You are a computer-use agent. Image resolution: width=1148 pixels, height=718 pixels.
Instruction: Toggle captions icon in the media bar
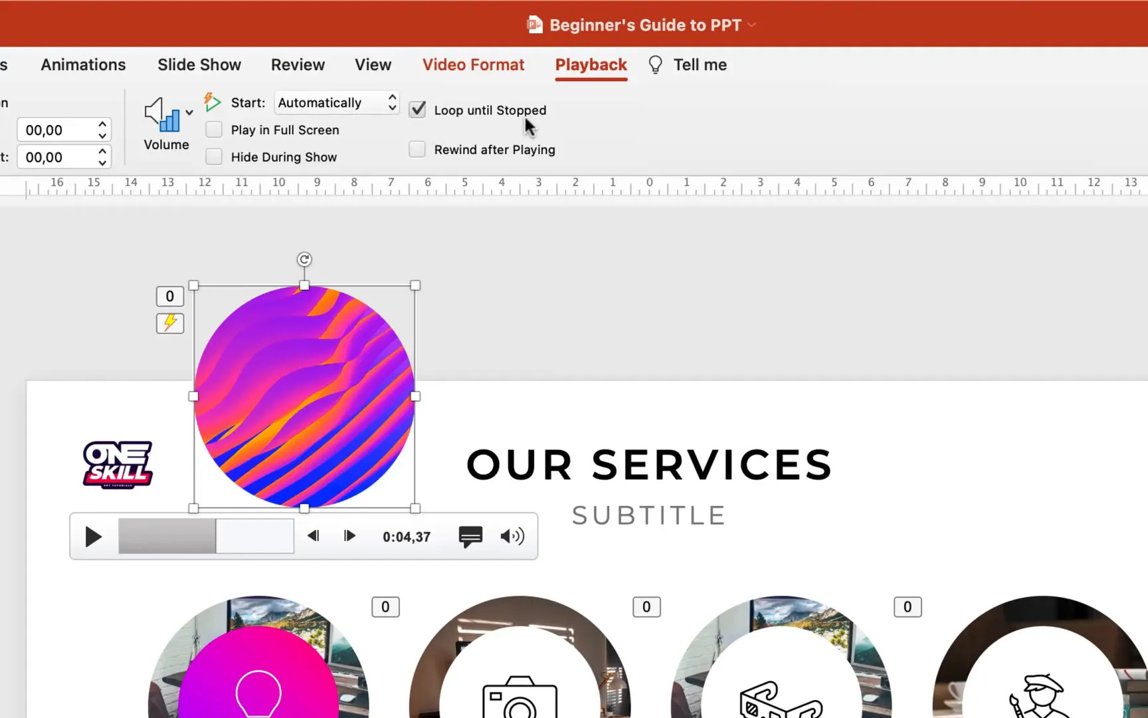coord(470,537)
